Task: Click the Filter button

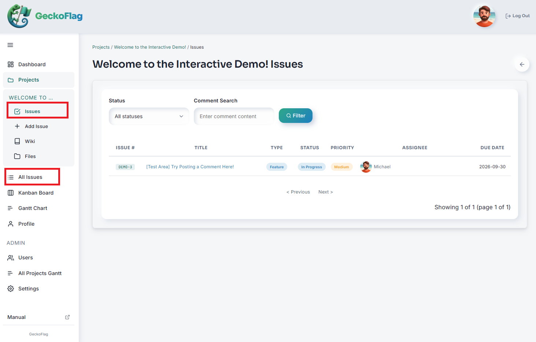Action: tap(296, 116)
